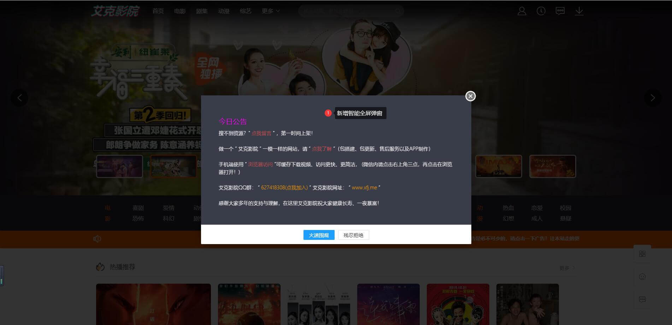Go to previous carousel slide
This screenshot has width=672, height=325.
click(19, 98)
